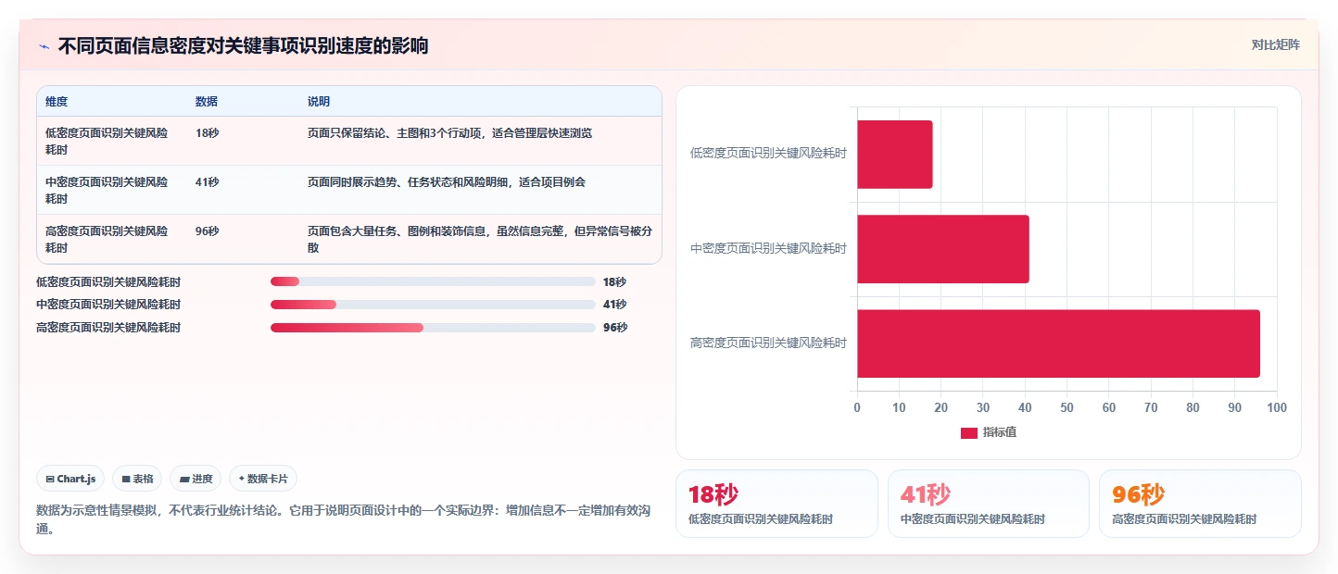
Task: Click the table's third-row label 高密度页面识别关键风险耗时
Action: coord(107,240)
